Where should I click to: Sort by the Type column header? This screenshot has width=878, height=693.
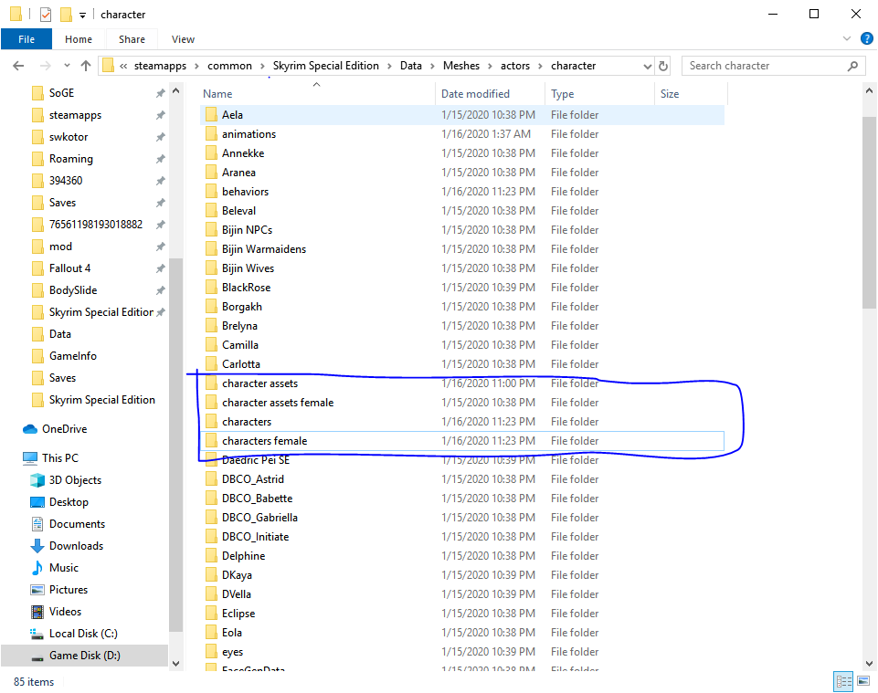(x=599, y=93)
